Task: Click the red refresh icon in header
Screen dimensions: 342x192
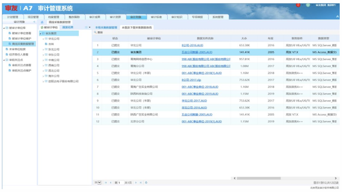Action: [298, 5]
